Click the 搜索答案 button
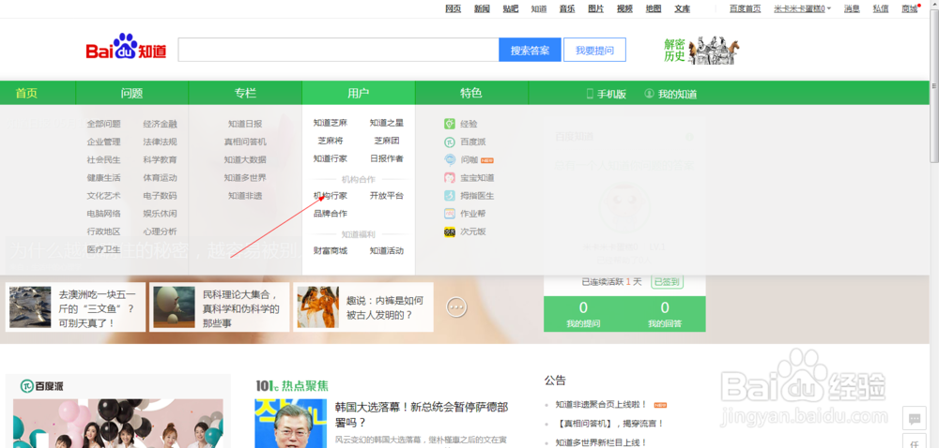This screenshot has height=448, width=939. [x=530, y=51]
